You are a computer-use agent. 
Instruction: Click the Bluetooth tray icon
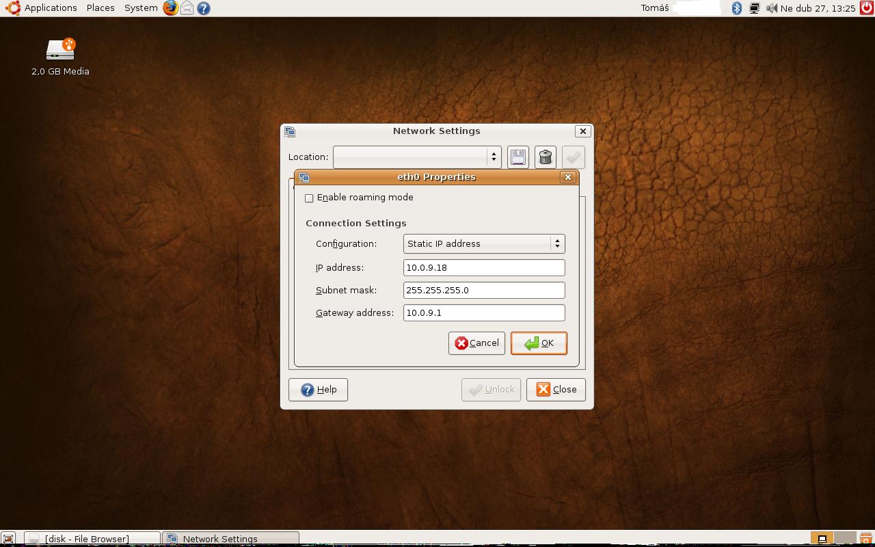(737, 8)
